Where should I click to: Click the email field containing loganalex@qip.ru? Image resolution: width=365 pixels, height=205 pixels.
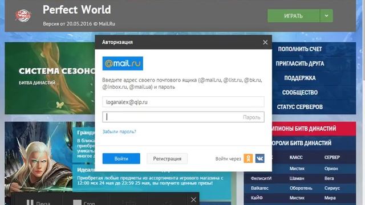183,102
